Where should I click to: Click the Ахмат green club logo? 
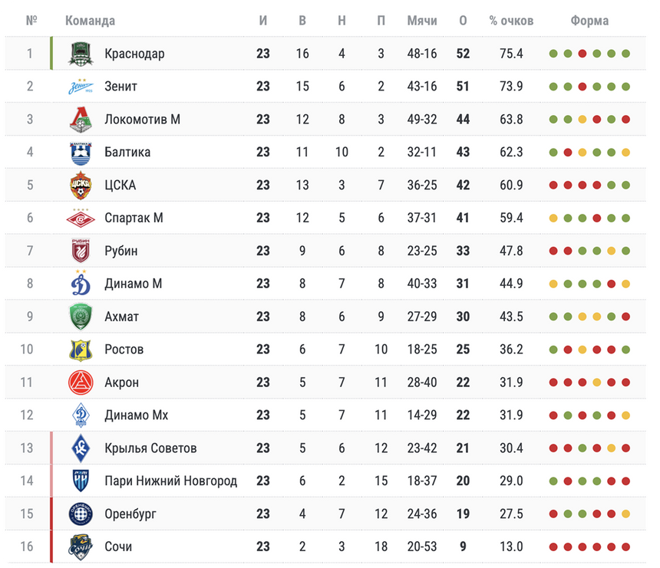(81, 317)
